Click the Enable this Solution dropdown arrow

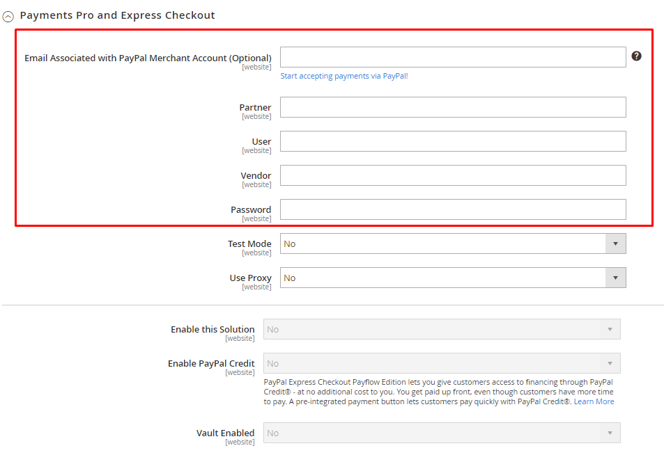[610, 329]
